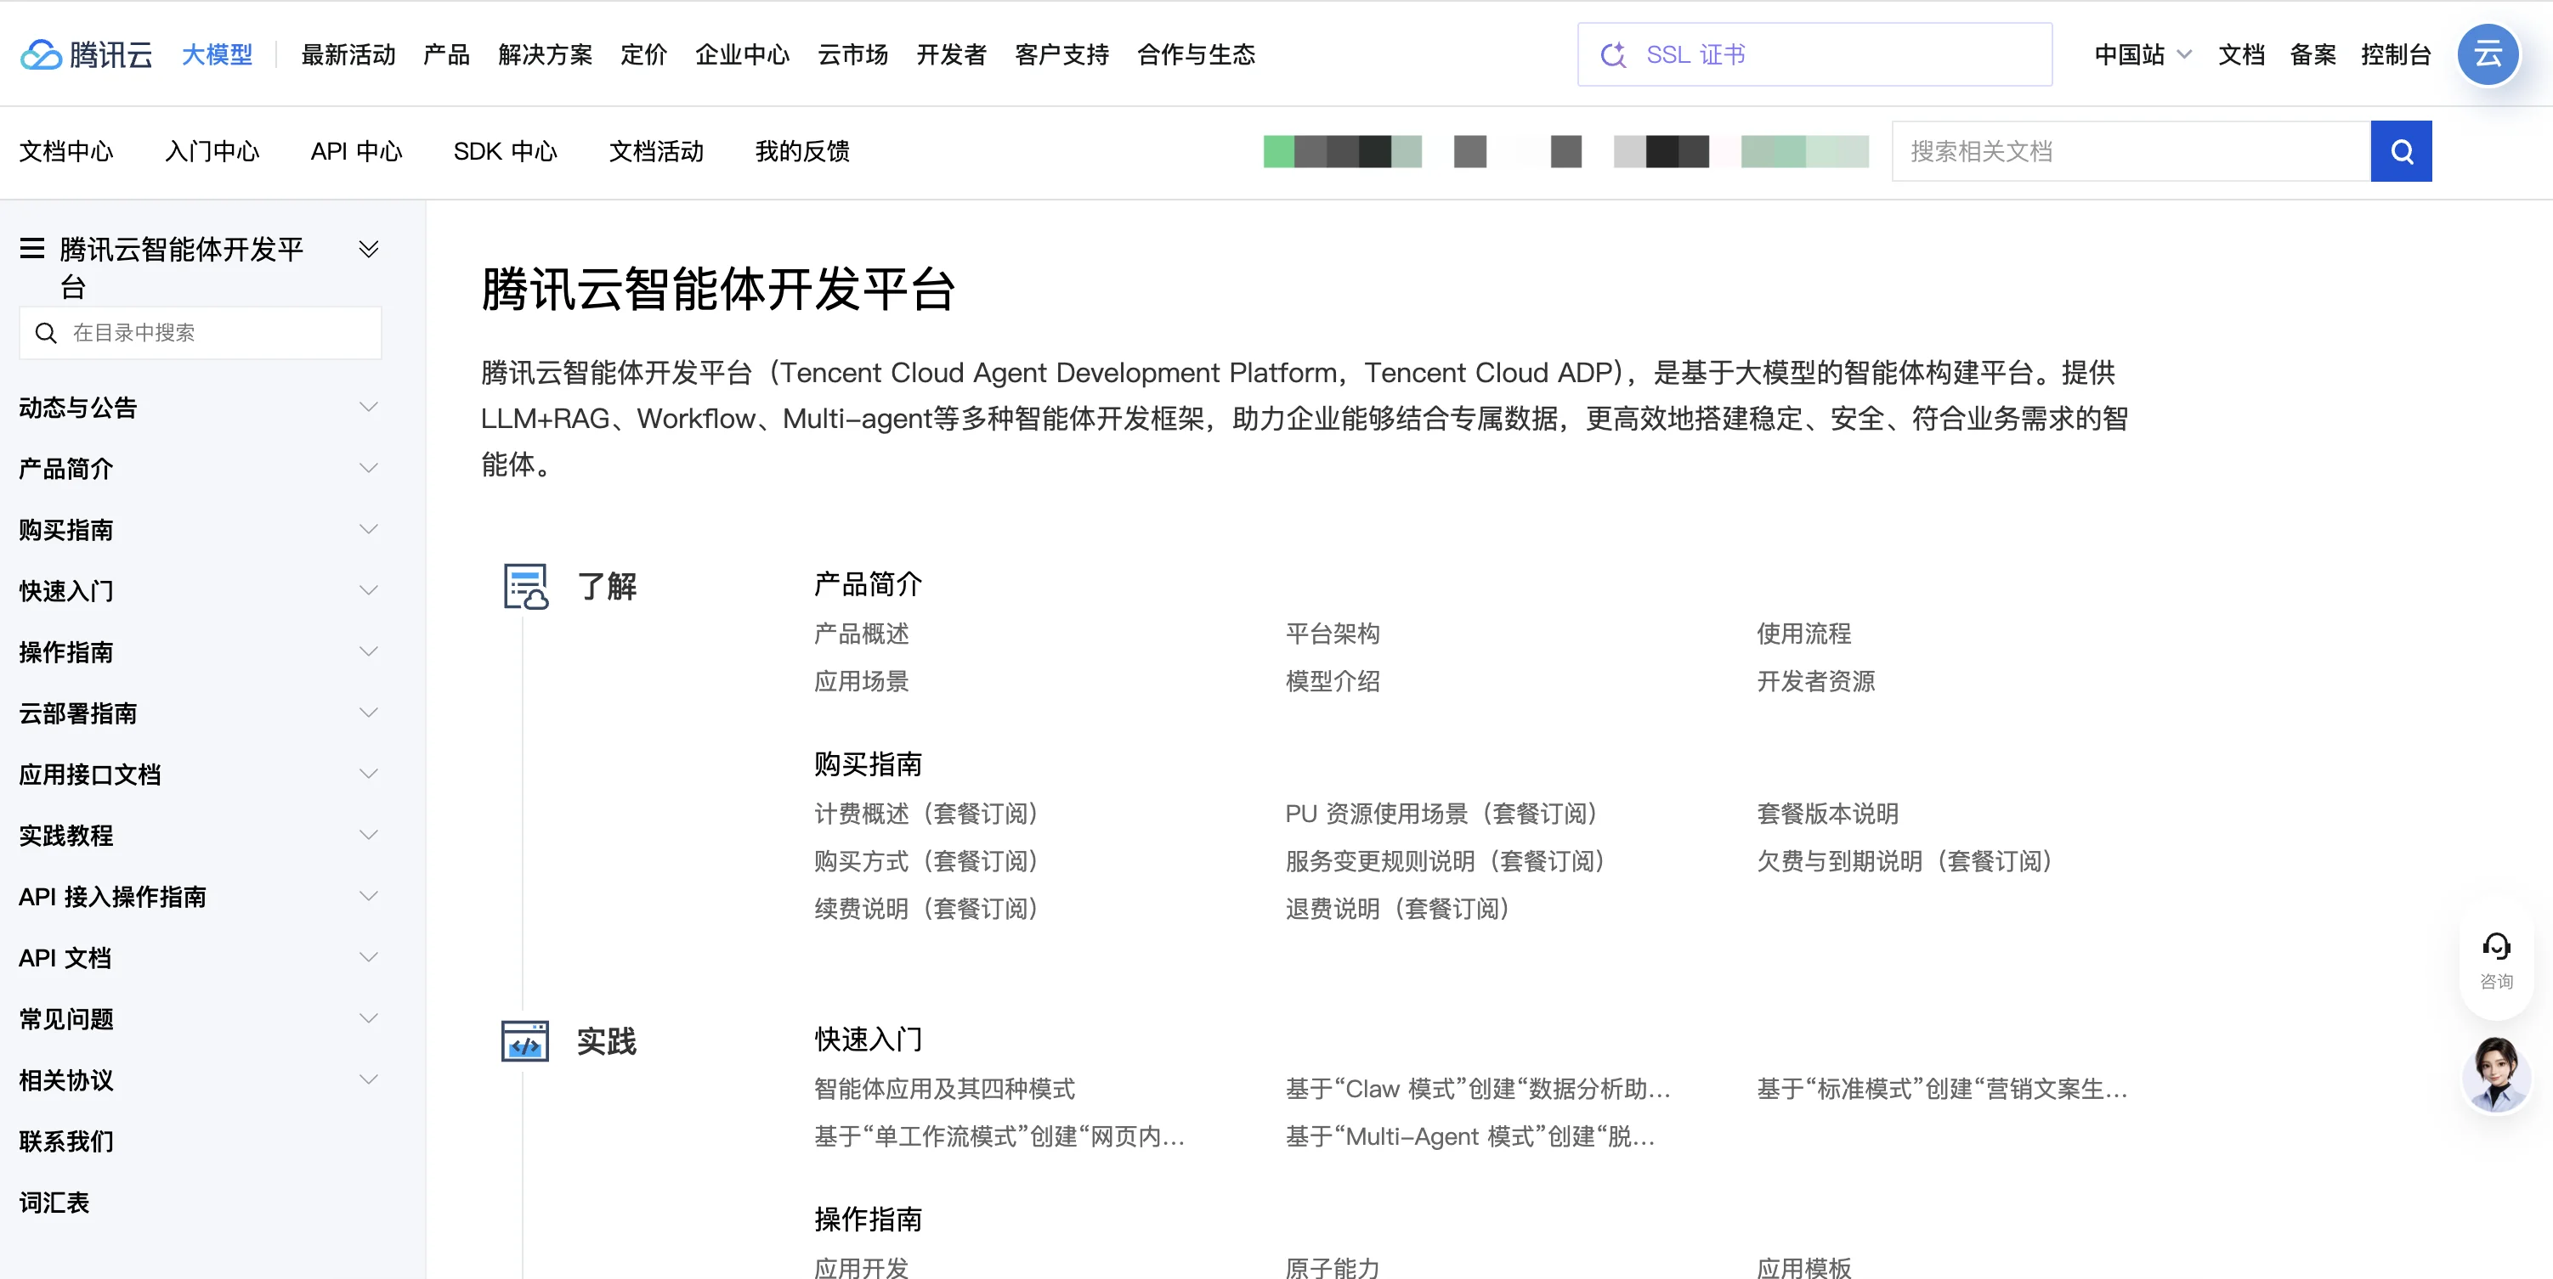Expand 动态与公告 in the sidebar
The height and width of the screenshot is (1279, 2553).
point(369,407)
